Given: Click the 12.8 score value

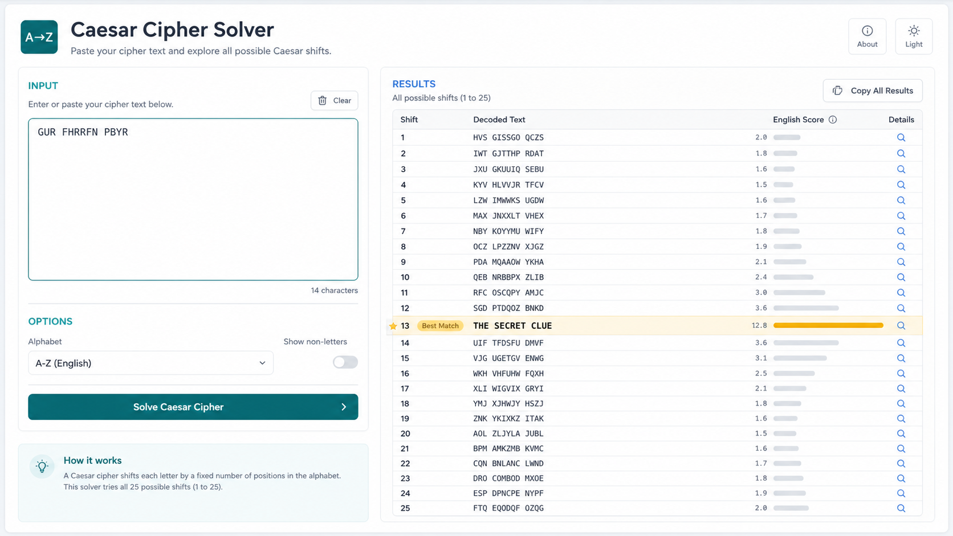Looking at the screenshot, I should click(x=759, y=326).
